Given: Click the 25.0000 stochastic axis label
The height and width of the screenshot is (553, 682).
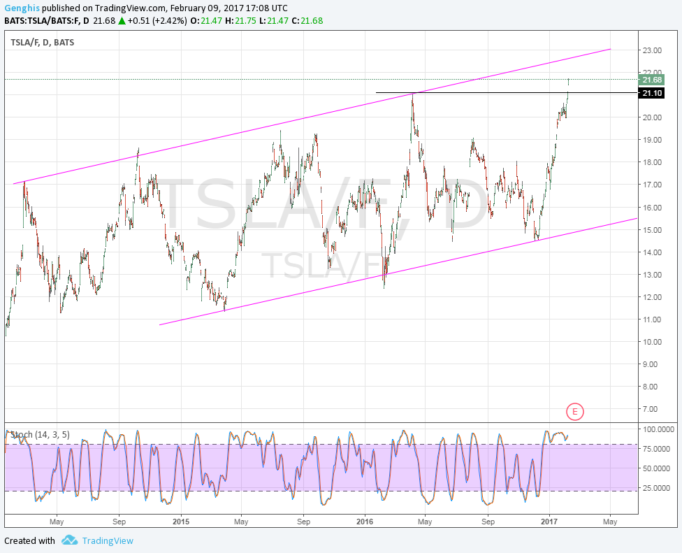Looking at the screenshot, I should (x=656, y=488).
